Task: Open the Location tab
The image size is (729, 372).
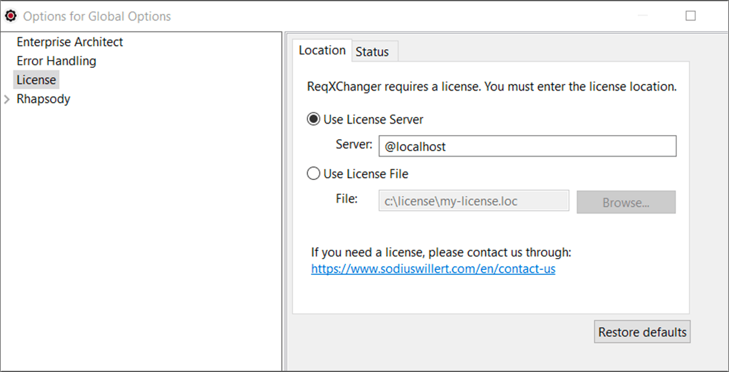Action: pos(322,50)
